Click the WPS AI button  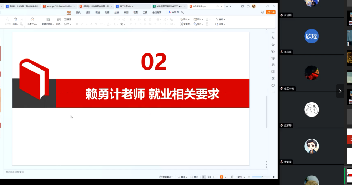[174, 12]
